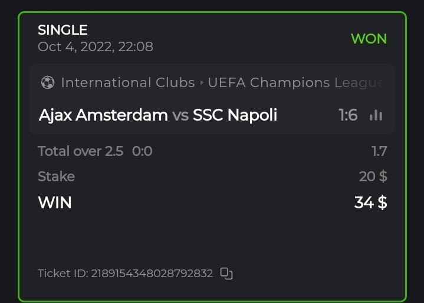The image size is (424, 303).
Task: Click the breadcrumb arrow after International Clubs
Action: coord(202,83)
